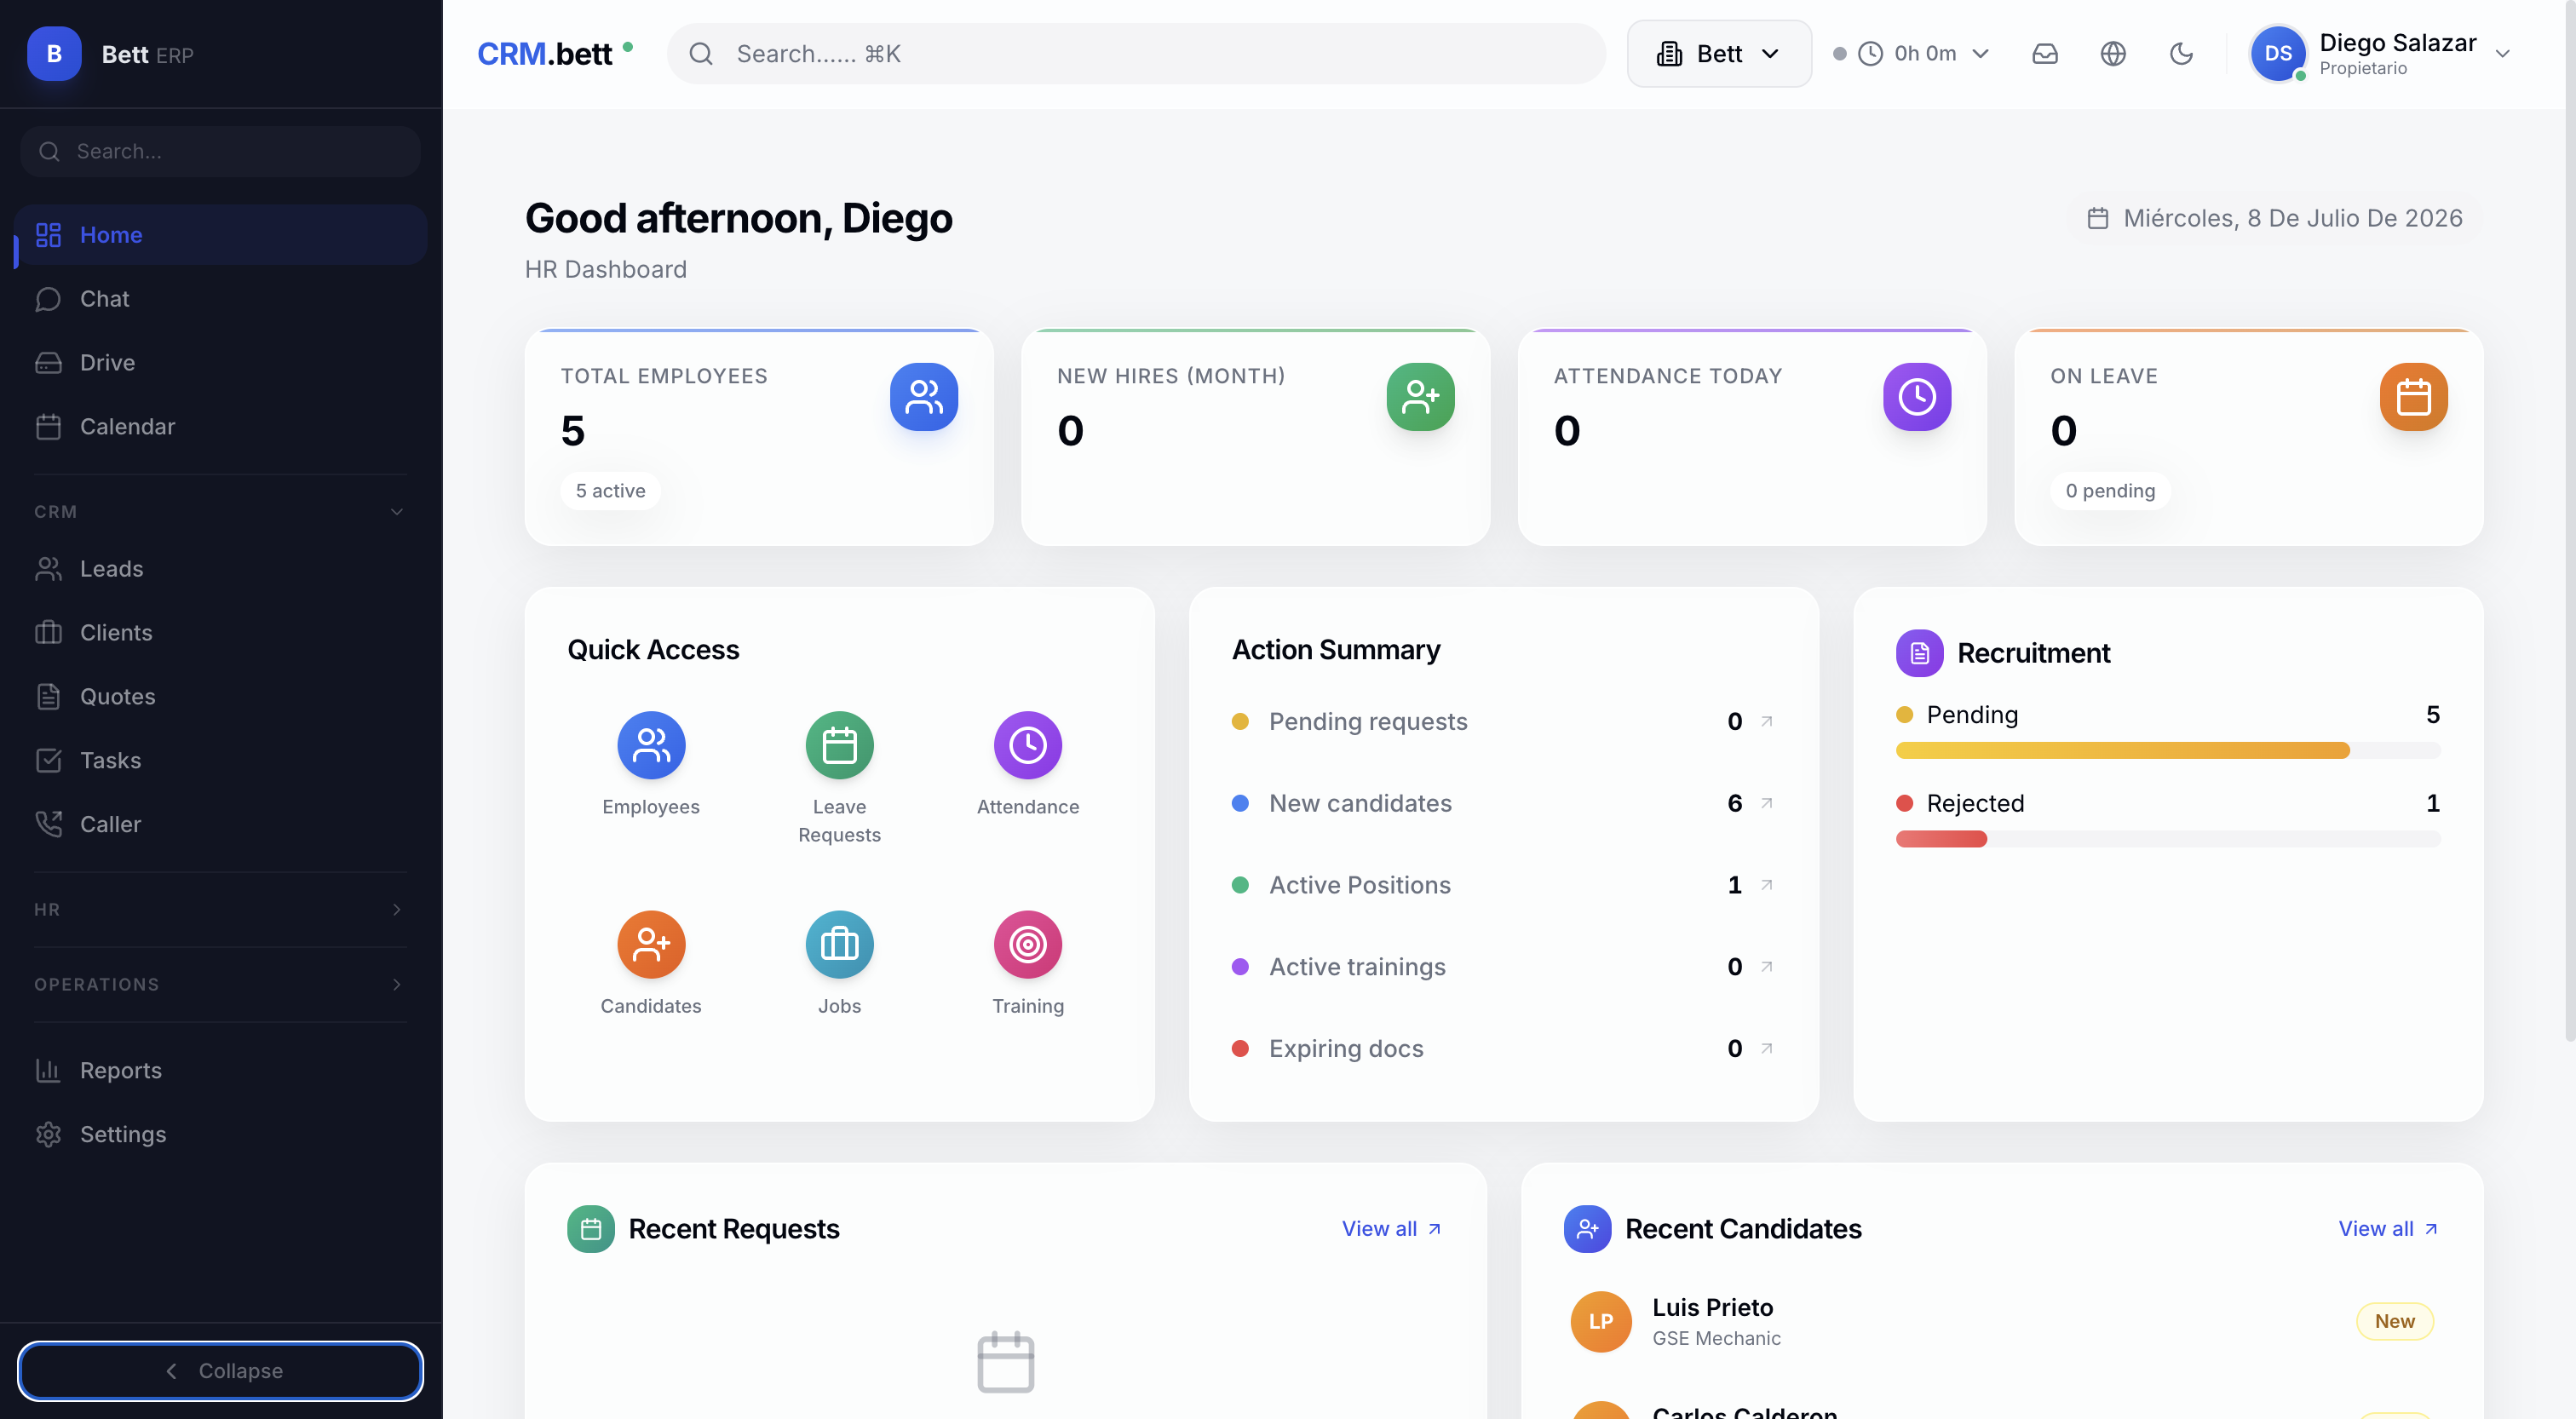Toggle dark mode moon icon
Viewport: 2576px width, 1419px height.
pos(2181,54)
